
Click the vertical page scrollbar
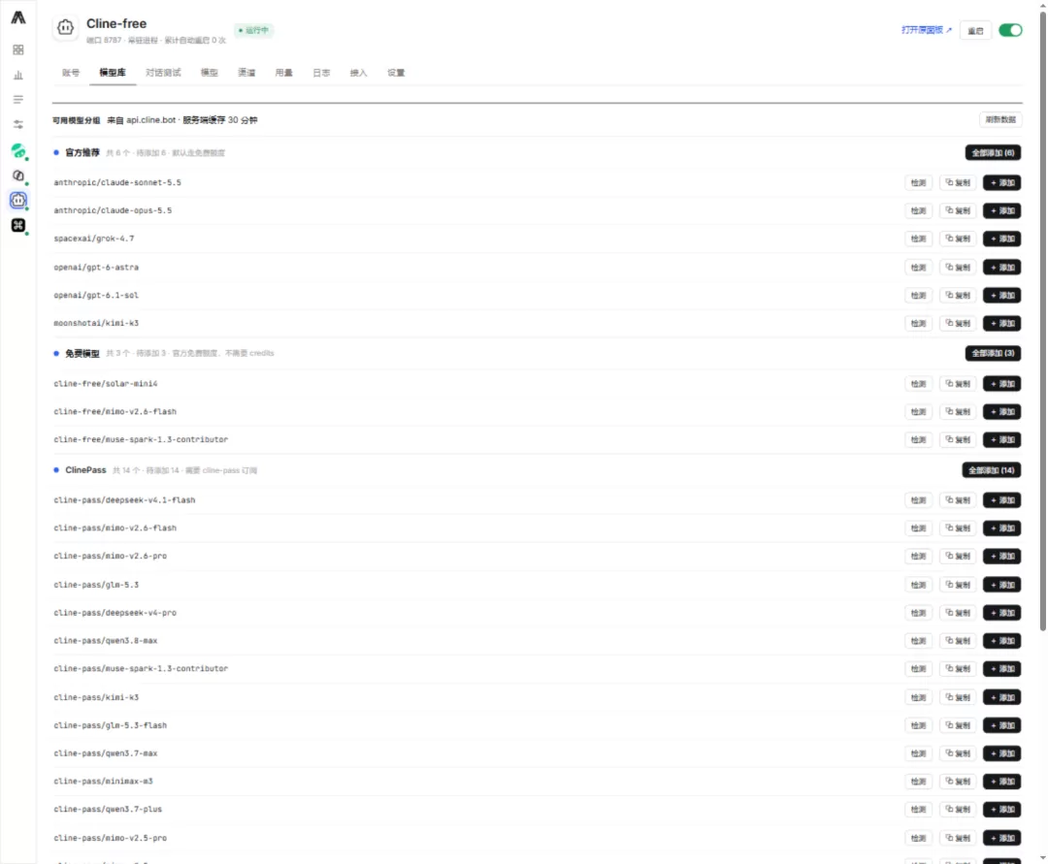coord(1042,321)
